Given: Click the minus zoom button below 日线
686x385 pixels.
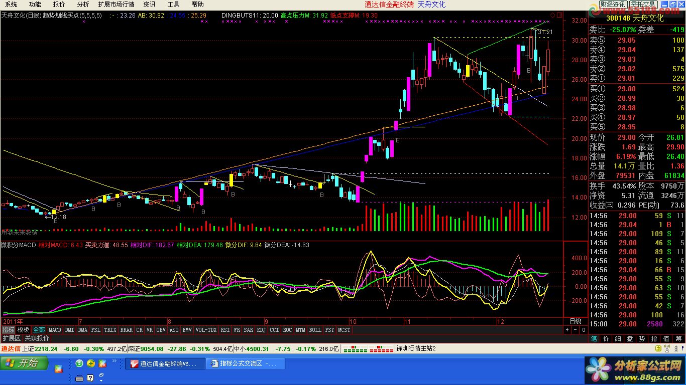Looking at the screenshot, I should coord(575,330).
